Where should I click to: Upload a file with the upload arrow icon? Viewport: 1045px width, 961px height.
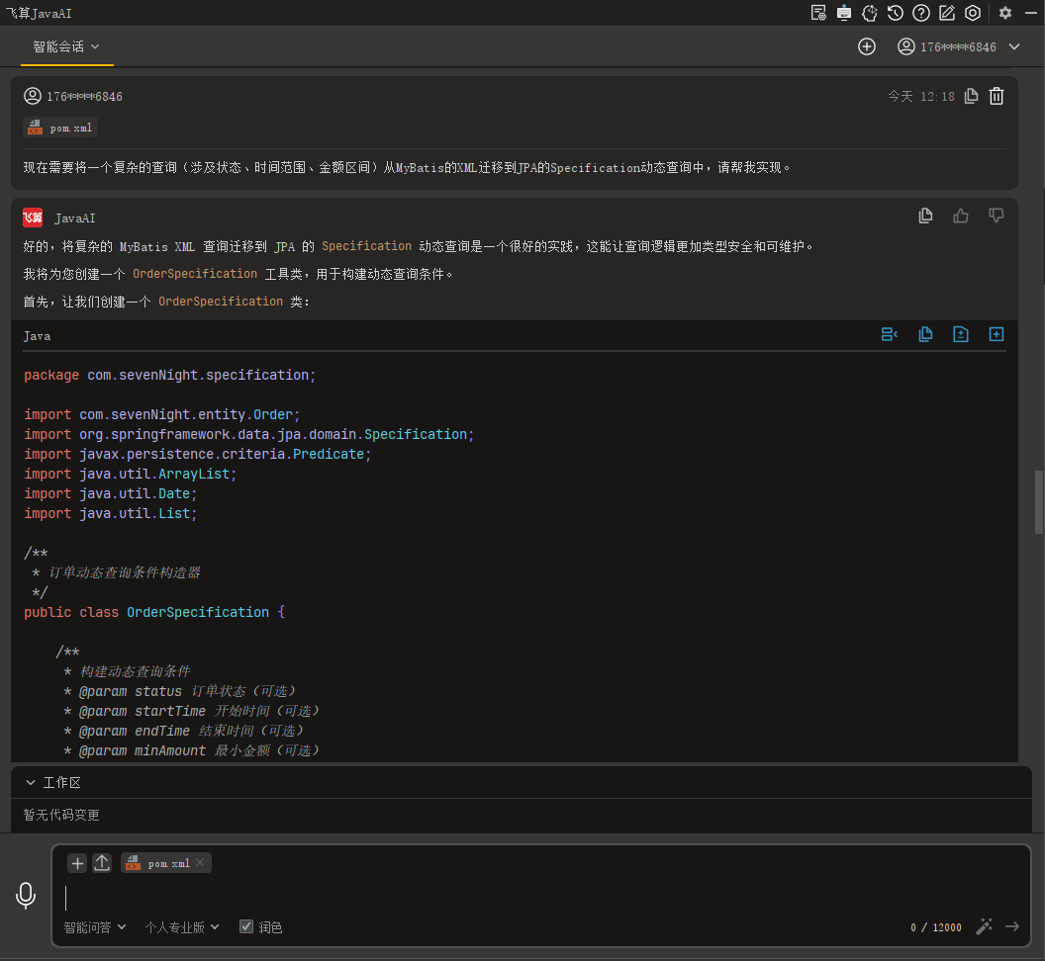(x=102, y=863)
